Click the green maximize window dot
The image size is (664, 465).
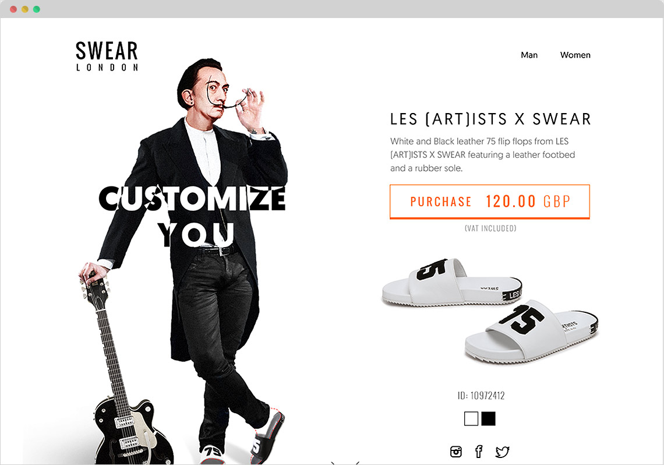(x=37, y=9)
